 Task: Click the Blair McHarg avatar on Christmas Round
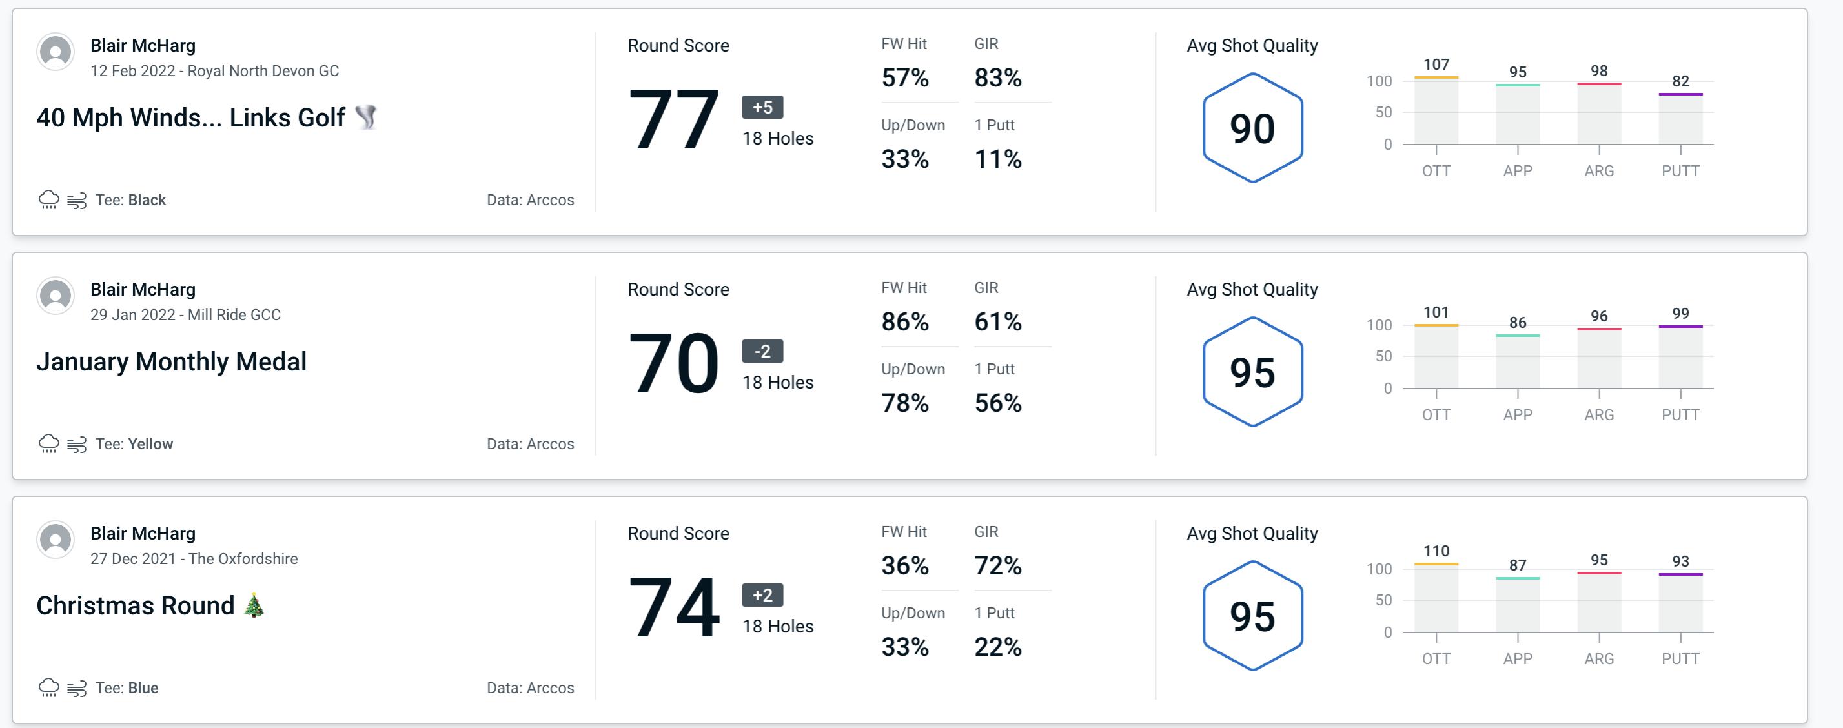56,541
